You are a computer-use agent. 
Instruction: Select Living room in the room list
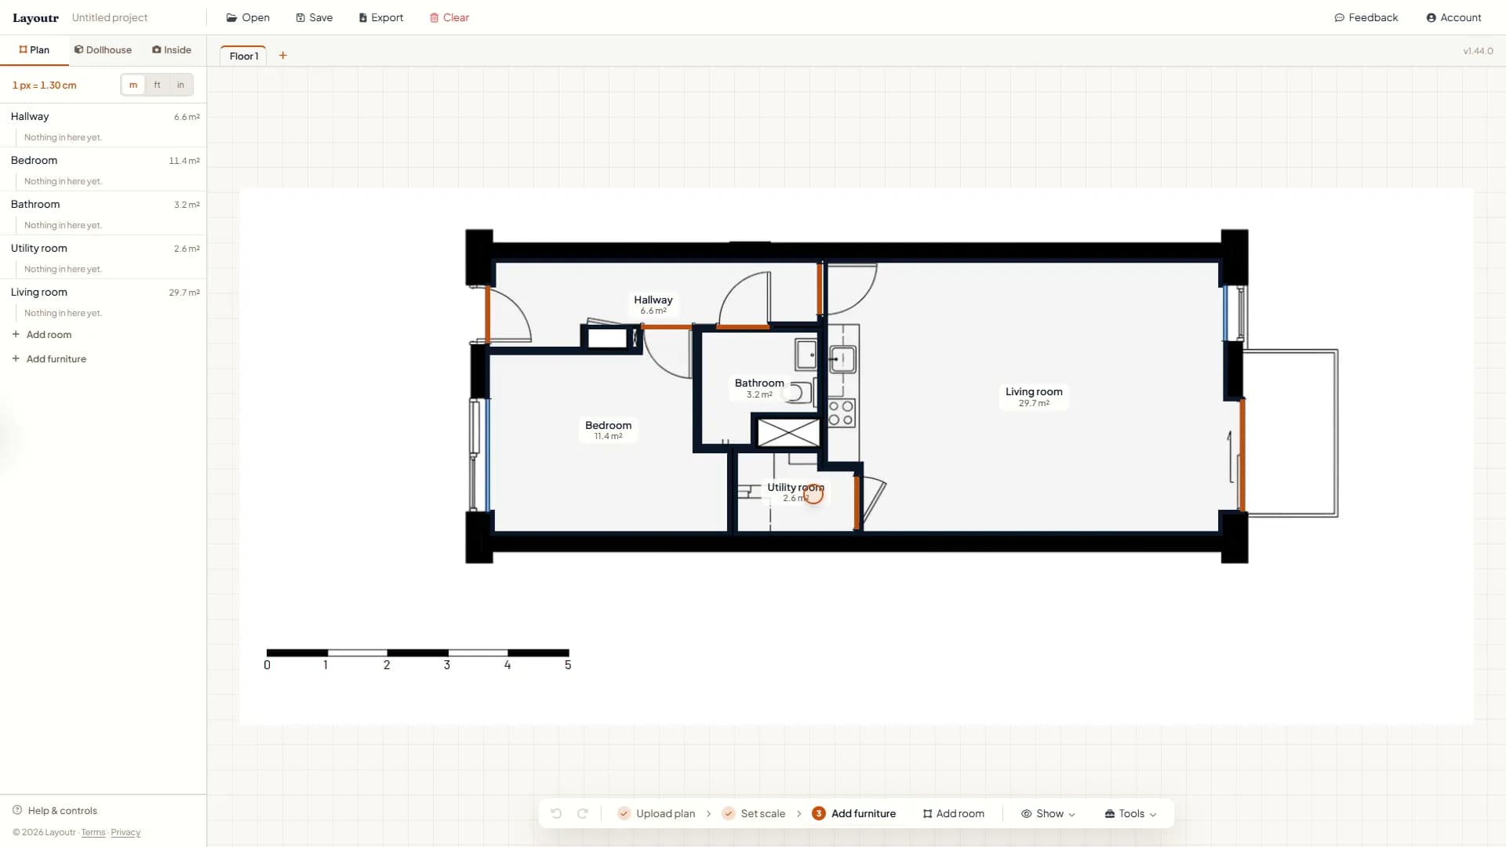[104, 293]
